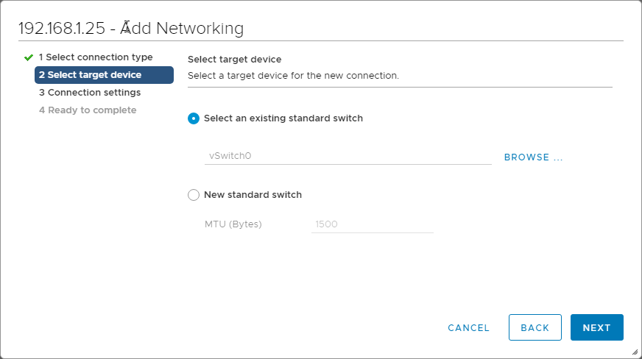642x359 pixels.
Task: Click the 'Select an existing standard switch' label text
Action: [x=283, y=118]
